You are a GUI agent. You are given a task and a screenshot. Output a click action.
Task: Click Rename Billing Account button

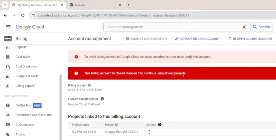197,39
